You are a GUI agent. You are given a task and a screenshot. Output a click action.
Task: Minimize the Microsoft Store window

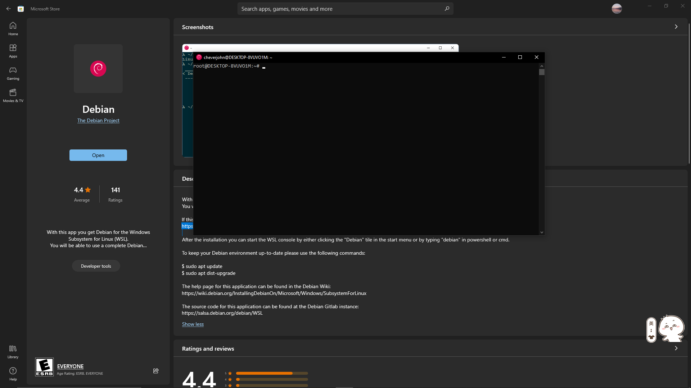pos(650,6)
